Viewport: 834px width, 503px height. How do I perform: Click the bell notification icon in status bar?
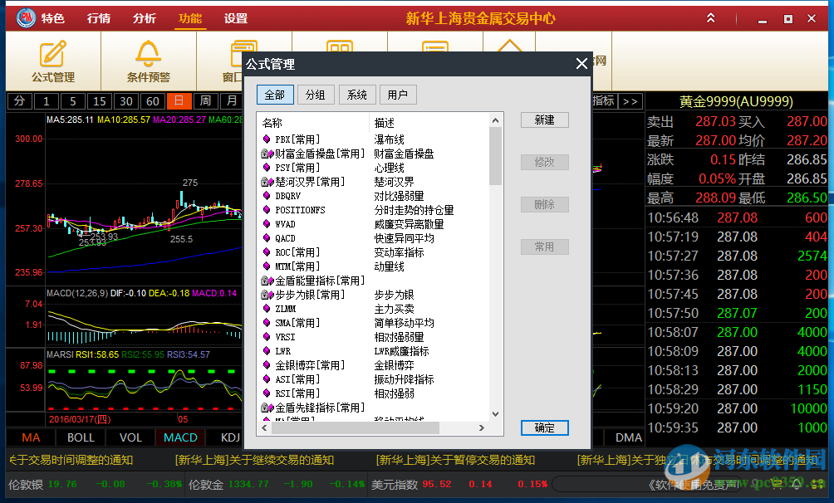(795, 483)
